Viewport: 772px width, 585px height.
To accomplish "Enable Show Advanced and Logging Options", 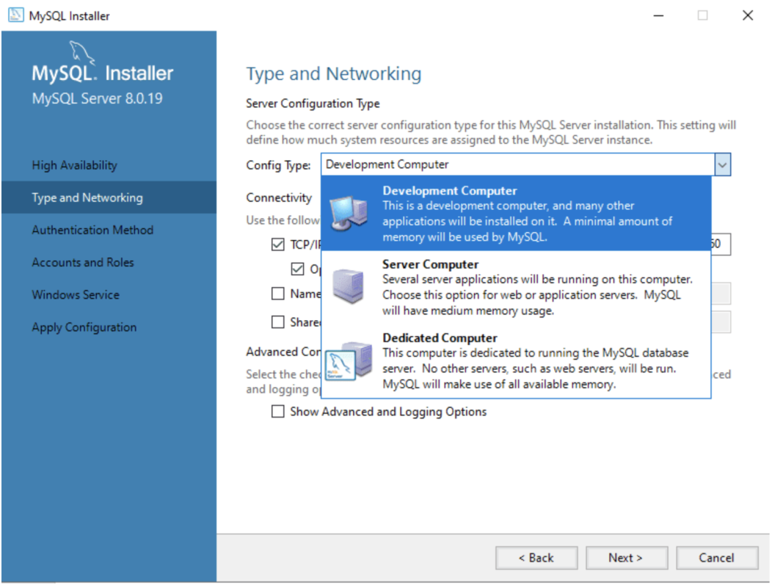I will (x=278, y=411).
